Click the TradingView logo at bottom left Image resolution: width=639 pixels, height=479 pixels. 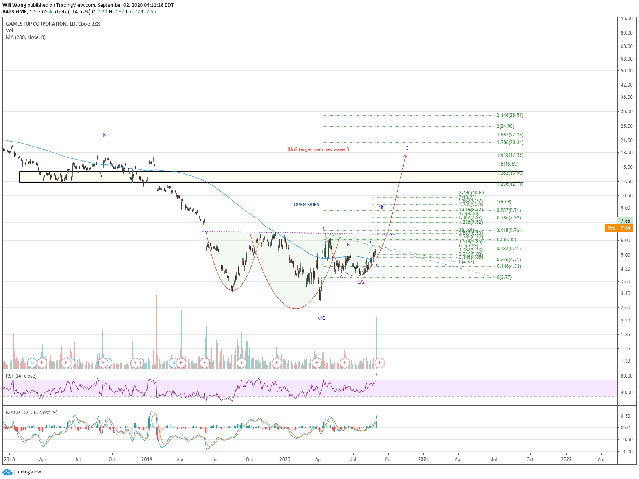22,472
